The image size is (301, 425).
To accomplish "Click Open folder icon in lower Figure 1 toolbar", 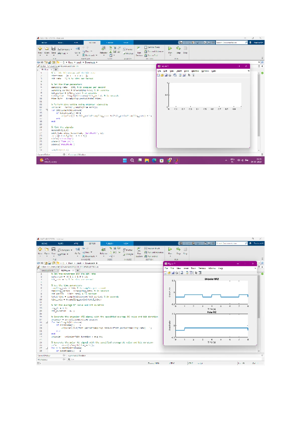I will tap(169, 273).
